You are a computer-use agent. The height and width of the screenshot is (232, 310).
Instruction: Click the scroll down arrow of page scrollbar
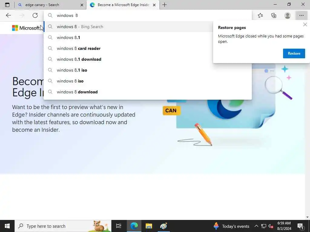[307, 217]
